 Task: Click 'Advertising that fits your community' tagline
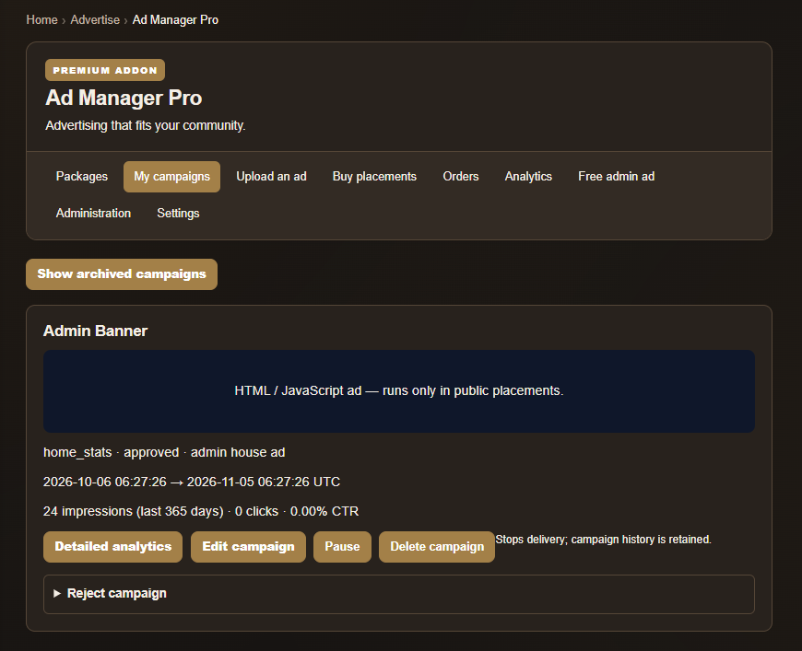point(146,126)
